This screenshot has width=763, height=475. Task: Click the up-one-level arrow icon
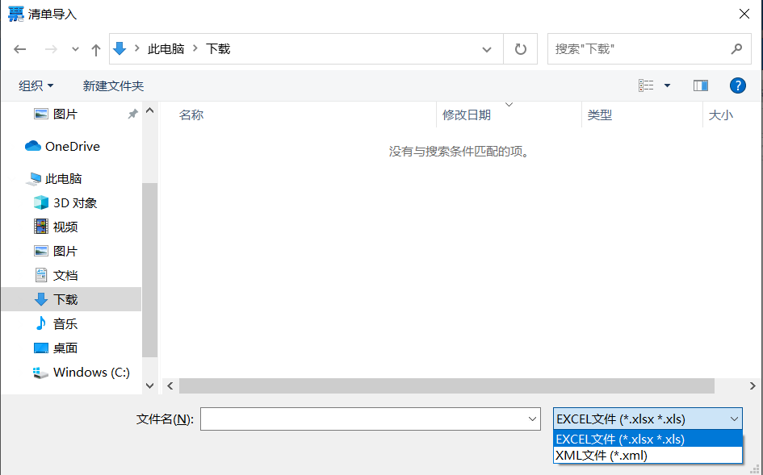tap(96, 49)
